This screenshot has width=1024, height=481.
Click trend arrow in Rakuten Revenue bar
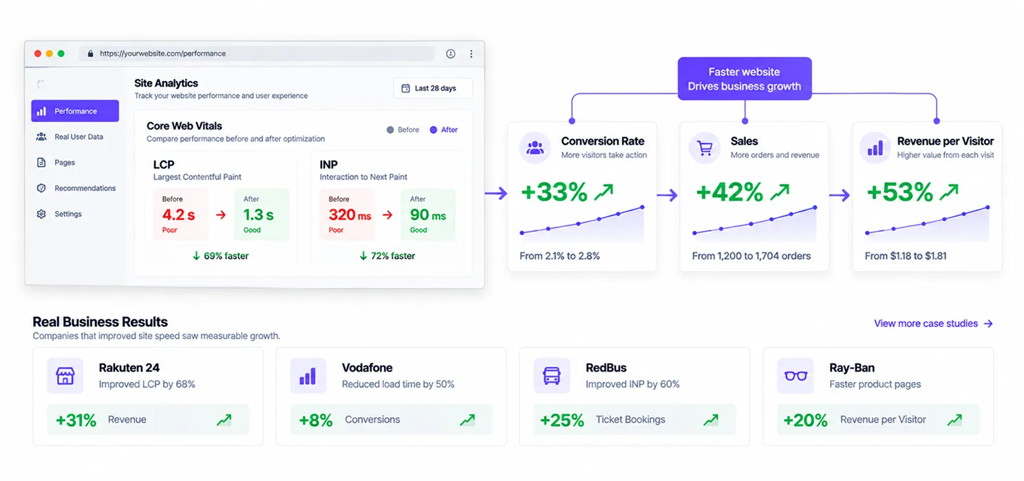(224, 420)
